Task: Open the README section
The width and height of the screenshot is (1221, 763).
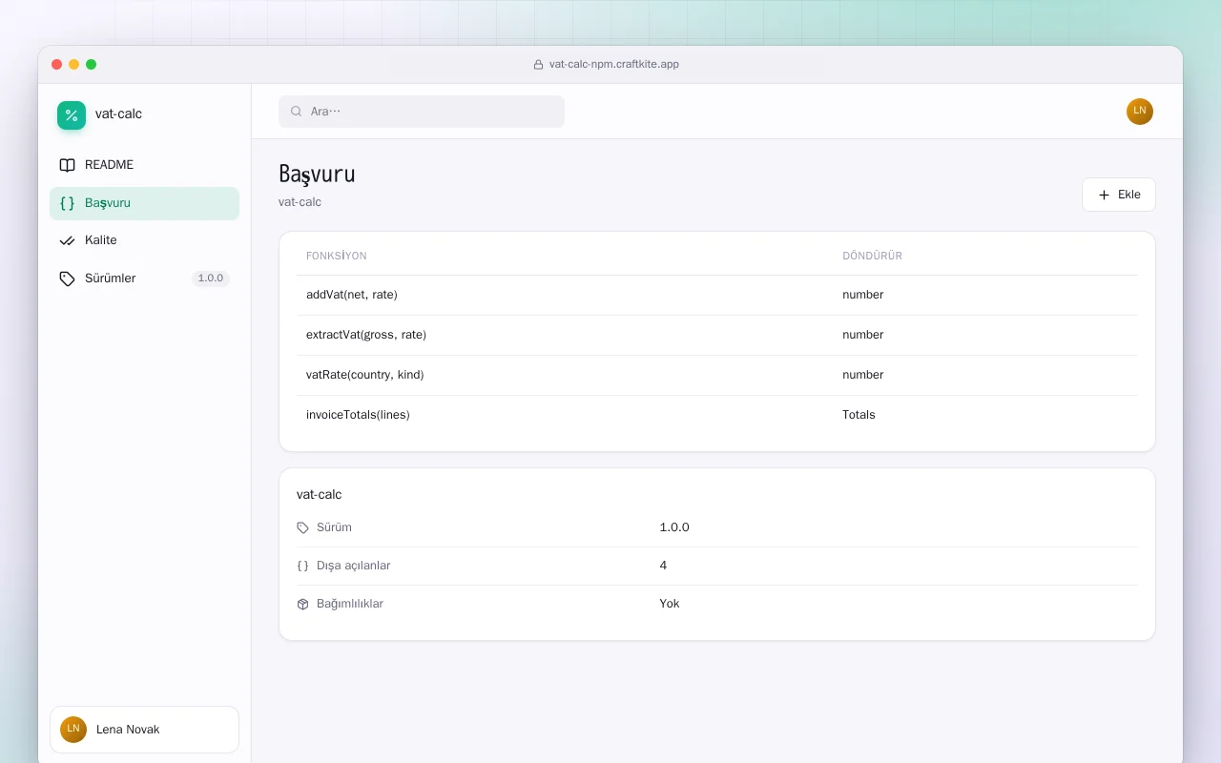Action: pos(144,165)
